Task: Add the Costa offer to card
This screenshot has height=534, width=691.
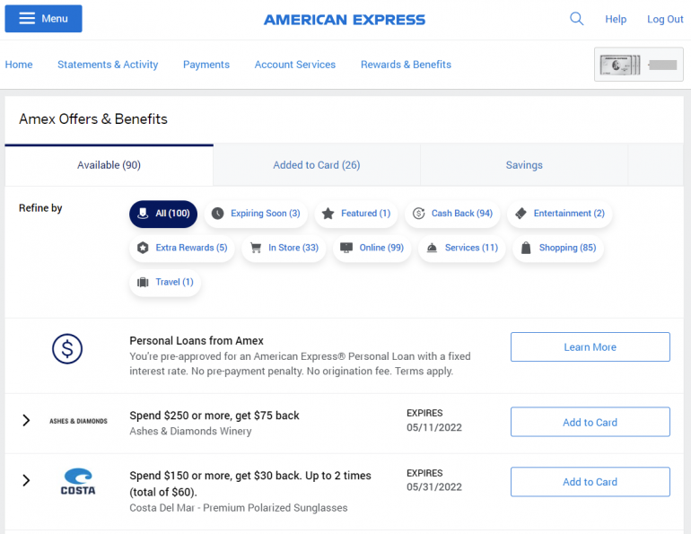Action: pyautogui.click(x=590, y=482)
